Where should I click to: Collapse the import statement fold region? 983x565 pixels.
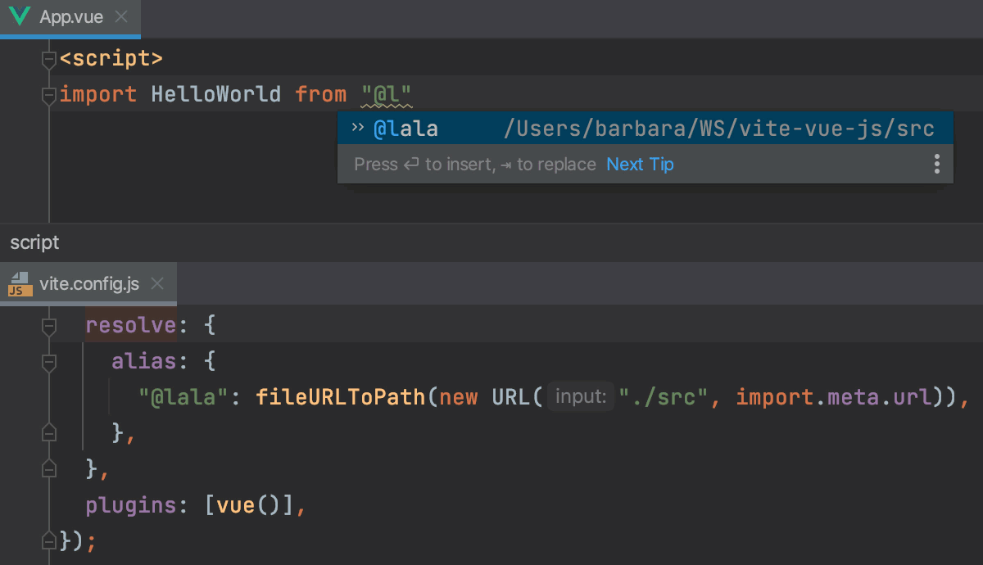coord(48,94)
